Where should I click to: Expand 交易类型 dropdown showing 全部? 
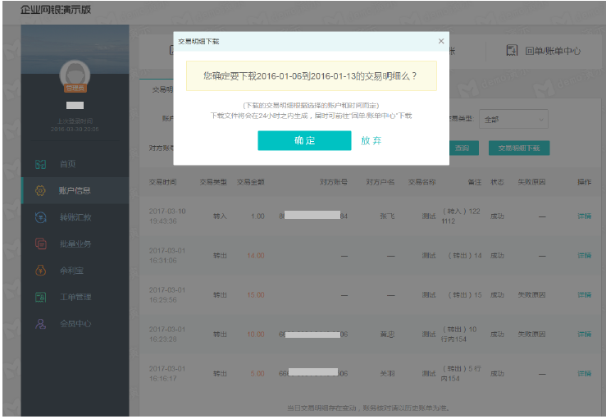(x=513, y=120)
